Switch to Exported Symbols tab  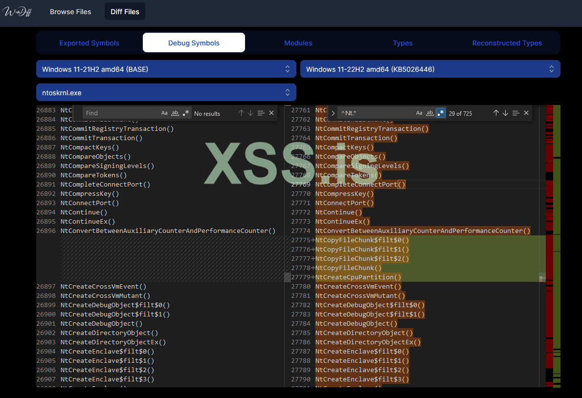click(89, 43)
